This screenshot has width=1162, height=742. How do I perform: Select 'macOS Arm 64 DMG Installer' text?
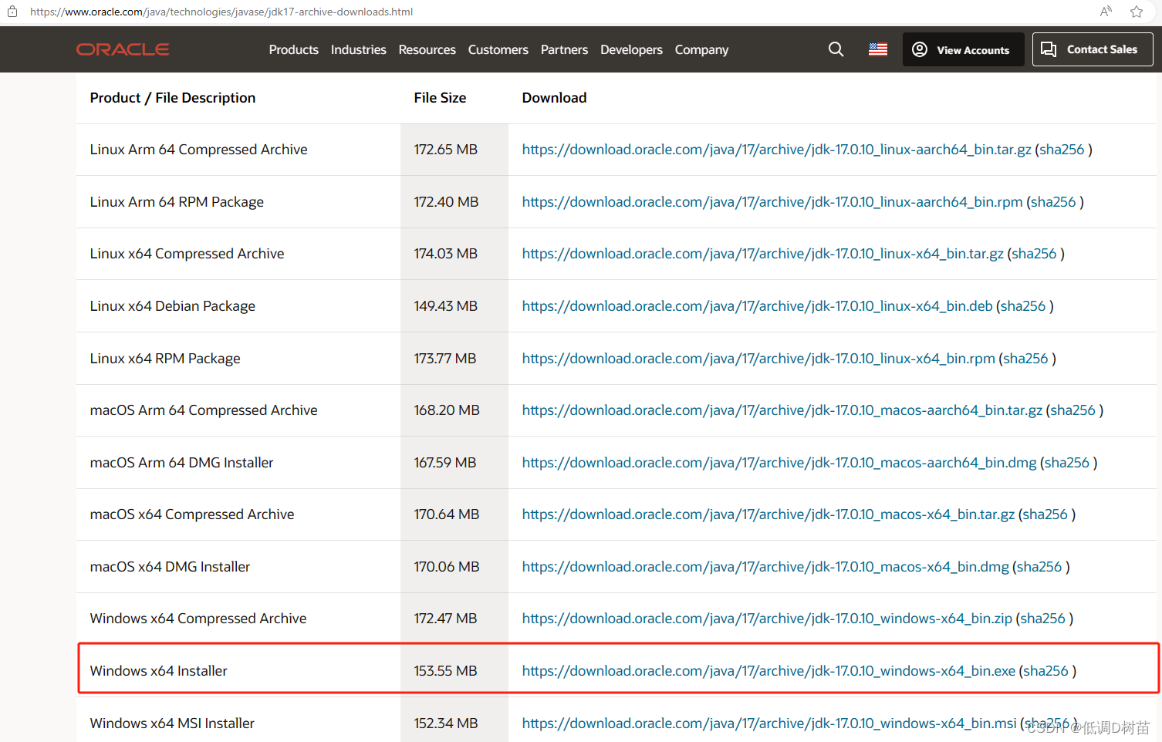181,463
